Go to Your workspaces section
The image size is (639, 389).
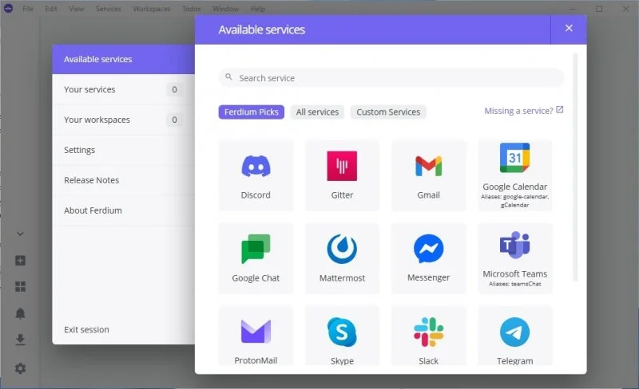pos(124,120)
